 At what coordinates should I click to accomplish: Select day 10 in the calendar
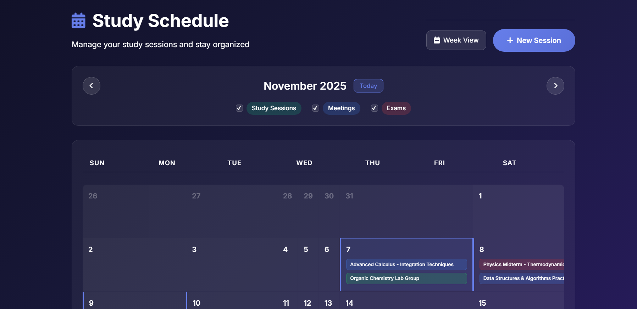pyautogui.click(x=231, y=302)
